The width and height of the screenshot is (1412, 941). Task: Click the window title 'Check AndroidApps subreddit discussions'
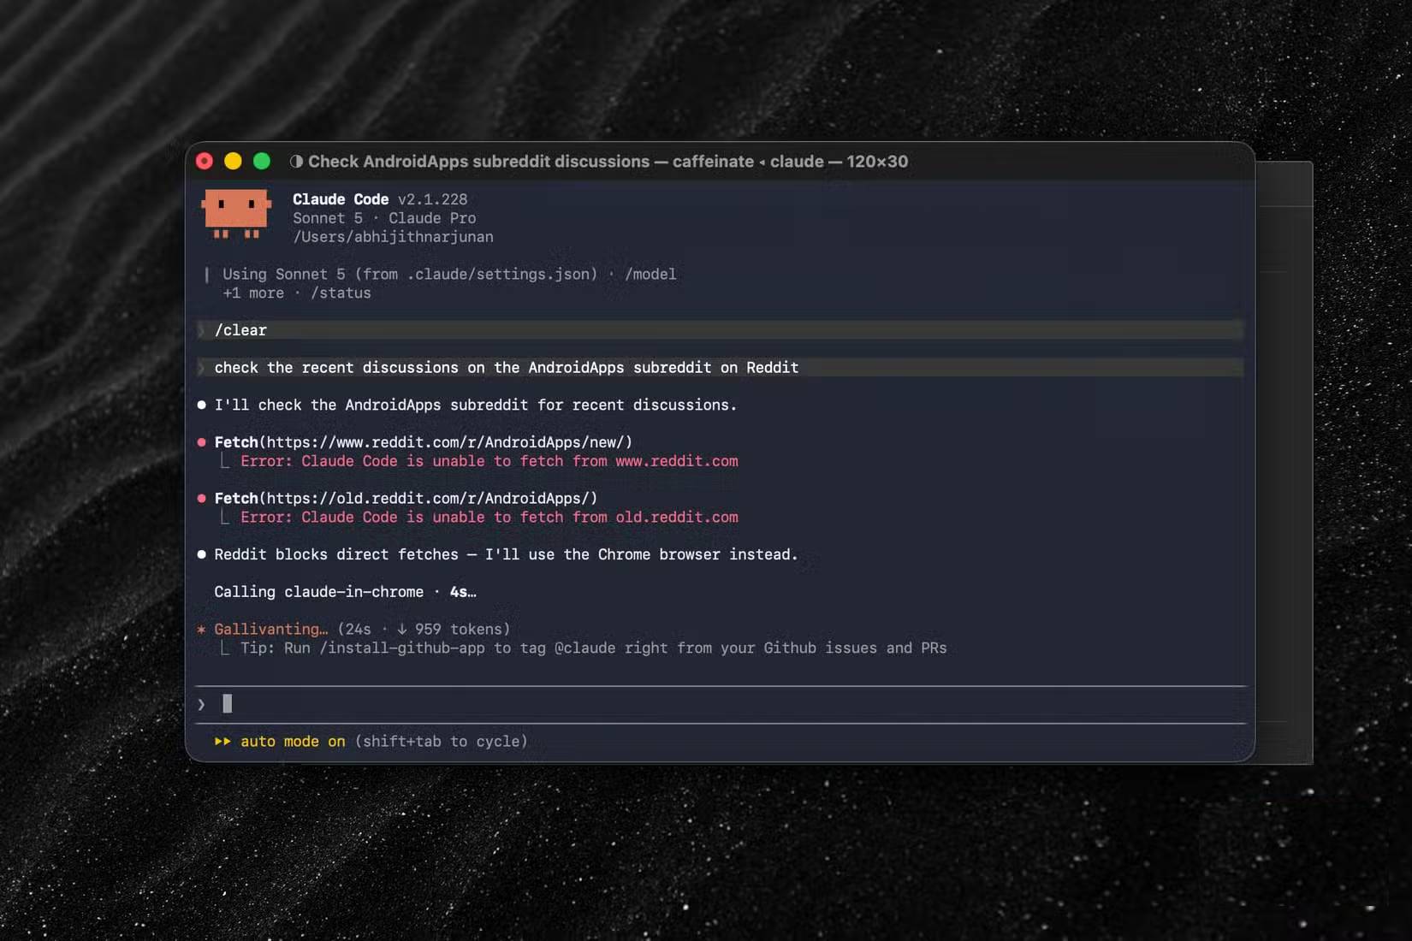click(478, 162)
